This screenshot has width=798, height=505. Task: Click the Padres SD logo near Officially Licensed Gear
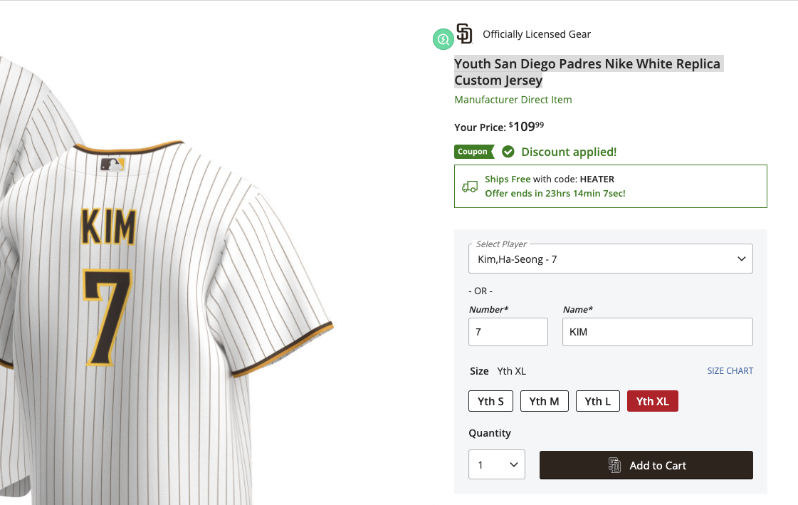[464, 33]
